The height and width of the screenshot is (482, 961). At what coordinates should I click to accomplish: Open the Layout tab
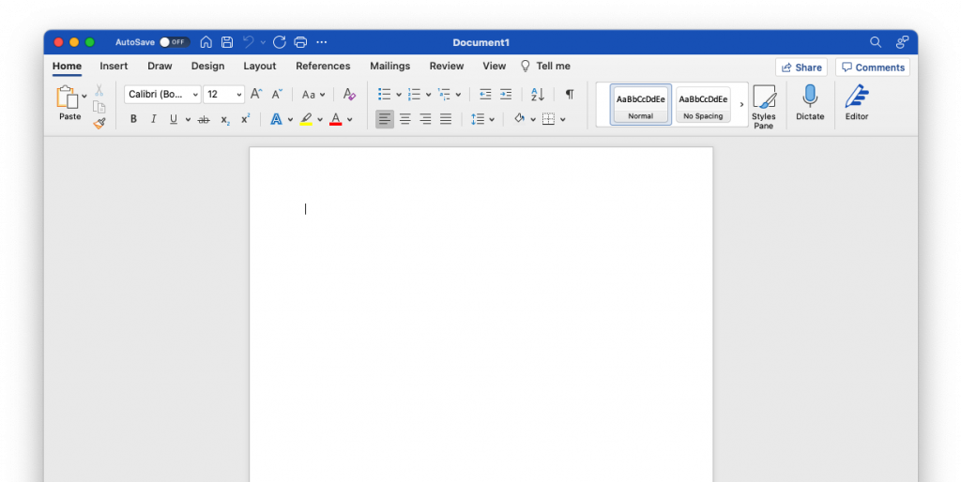pos(260,66)
